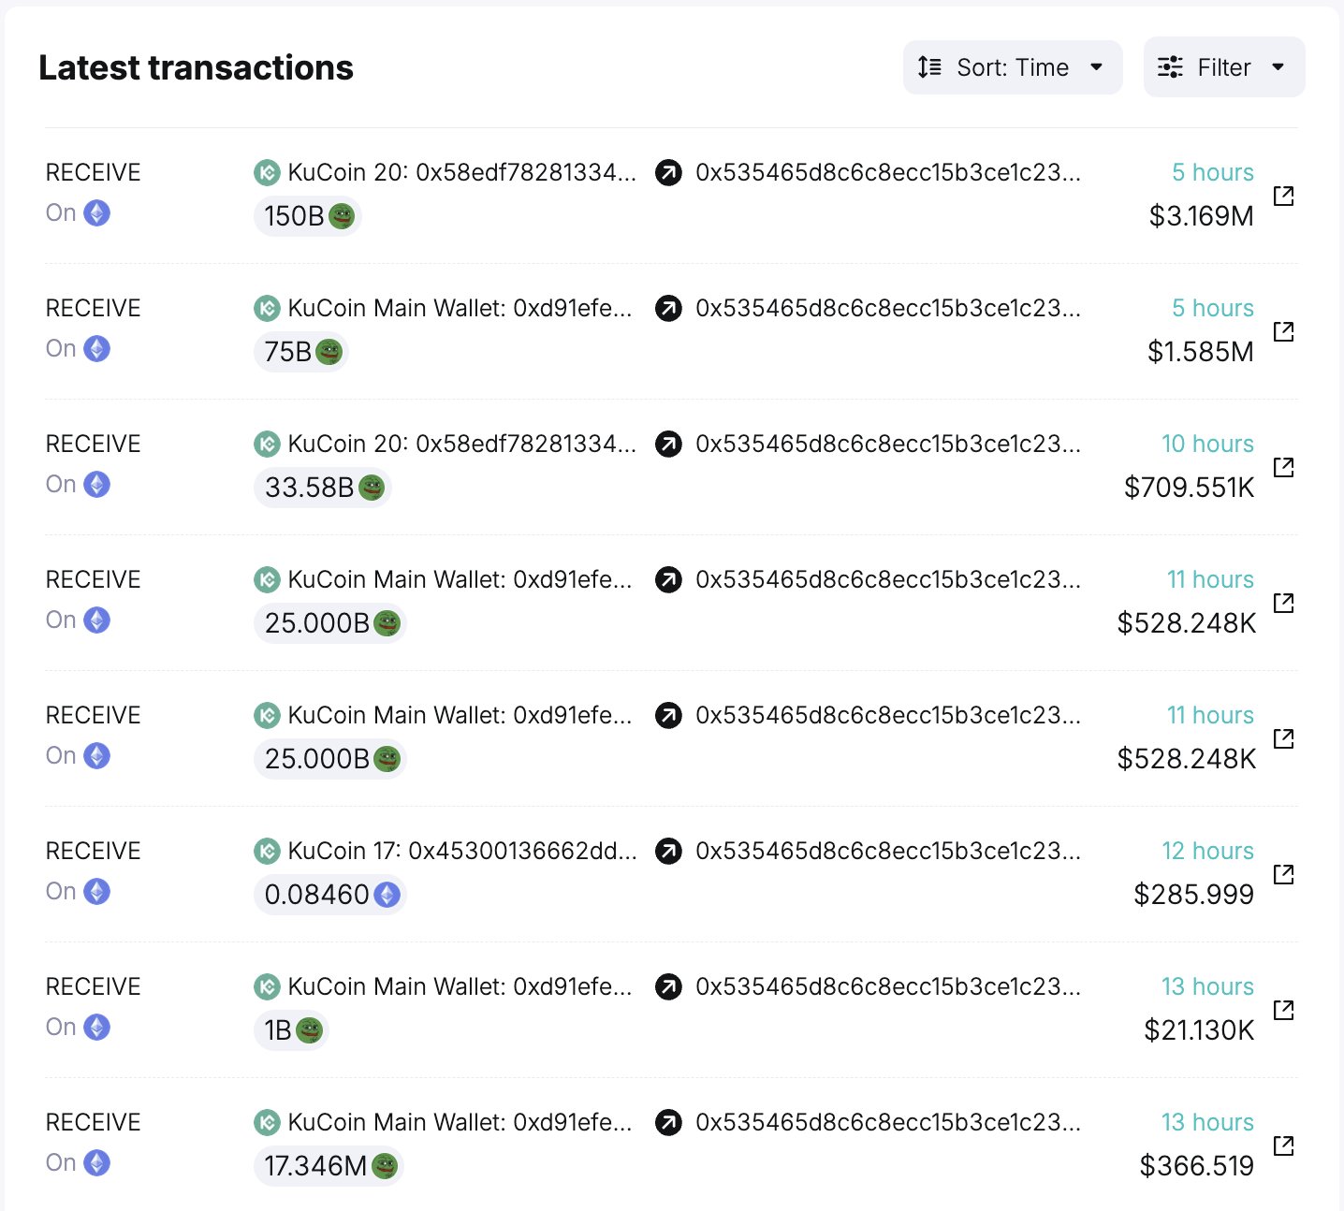
Task: Click the 12 hours timestamp
Action: (x=1207, y=851)
